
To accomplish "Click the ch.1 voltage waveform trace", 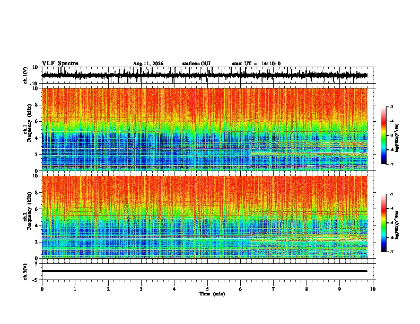I will 204,75.
